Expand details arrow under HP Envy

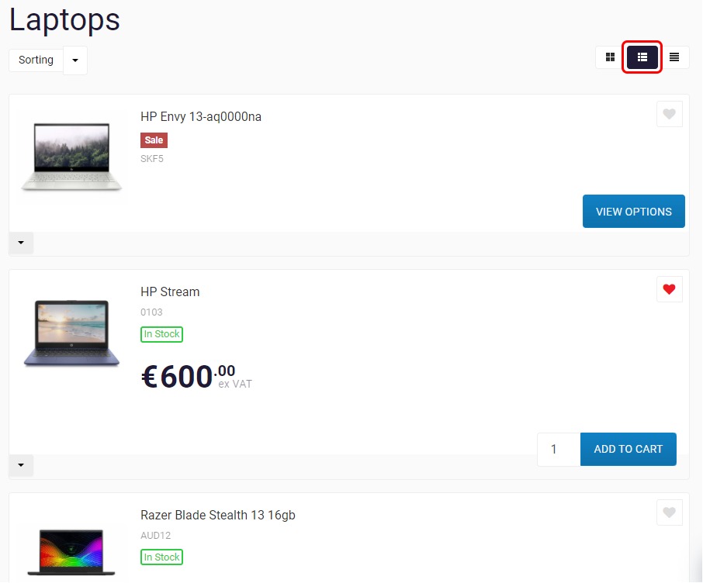tap(21, 243)
